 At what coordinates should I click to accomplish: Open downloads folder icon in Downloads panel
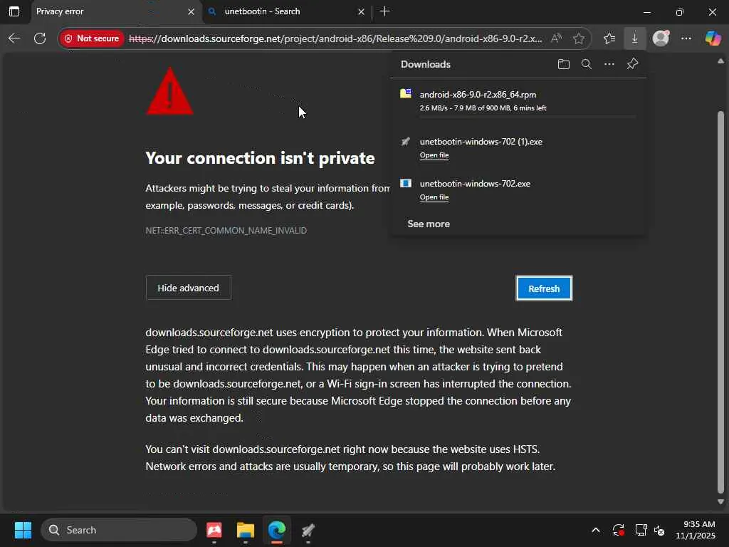(x=564, y=64)
